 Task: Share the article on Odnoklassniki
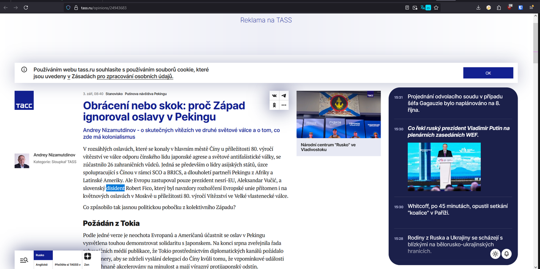[275, 105]
